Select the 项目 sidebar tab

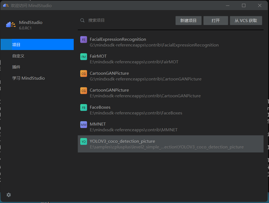pos(37,45)
